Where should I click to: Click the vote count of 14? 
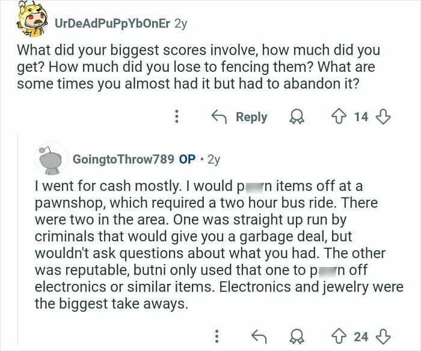[361, 117]
